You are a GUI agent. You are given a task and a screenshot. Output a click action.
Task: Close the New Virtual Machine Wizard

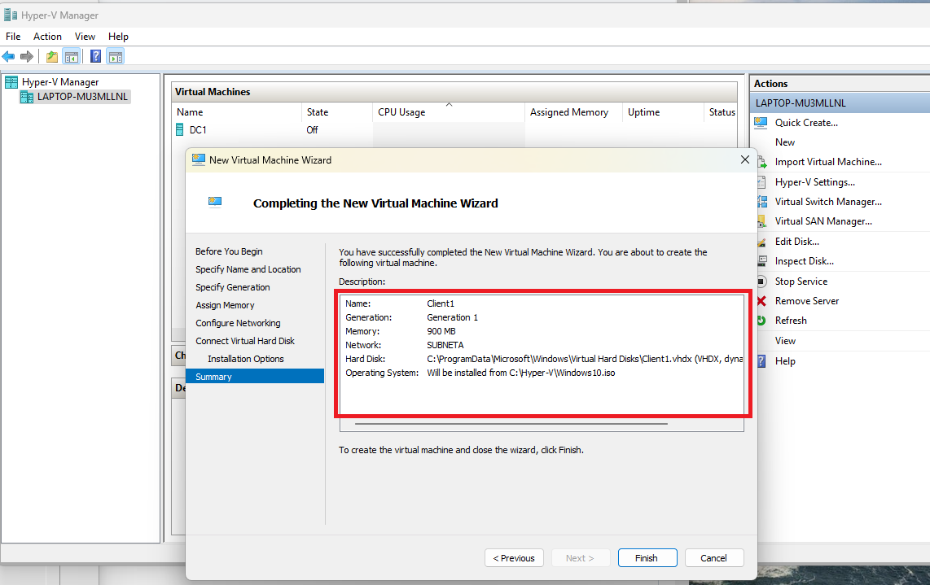745,160
